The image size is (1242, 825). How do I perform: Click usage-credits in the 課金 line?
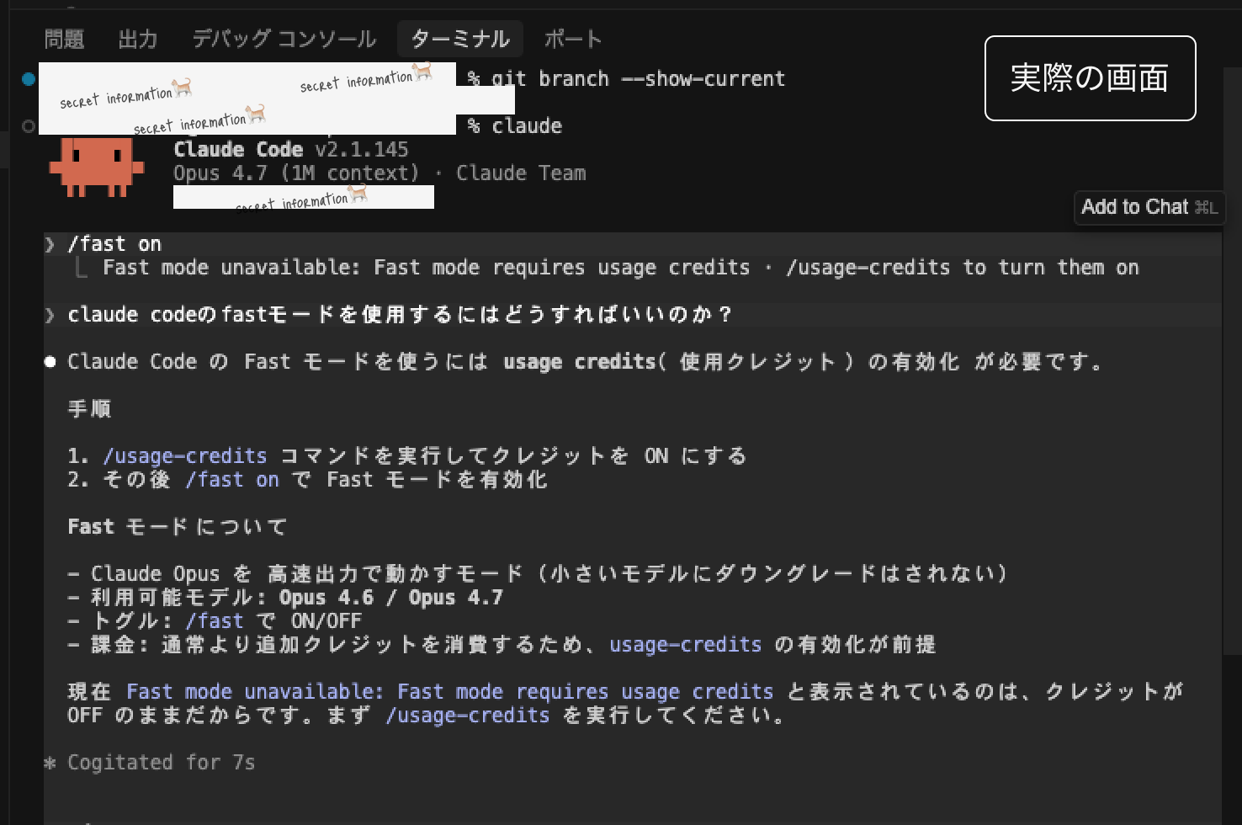pyautogui.click(x=685, y=645)
